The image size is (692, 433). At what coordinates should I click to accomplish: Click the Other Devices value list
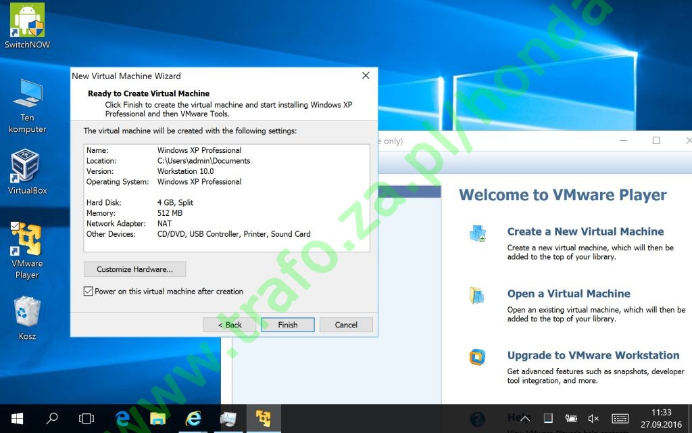coord(234,233)
